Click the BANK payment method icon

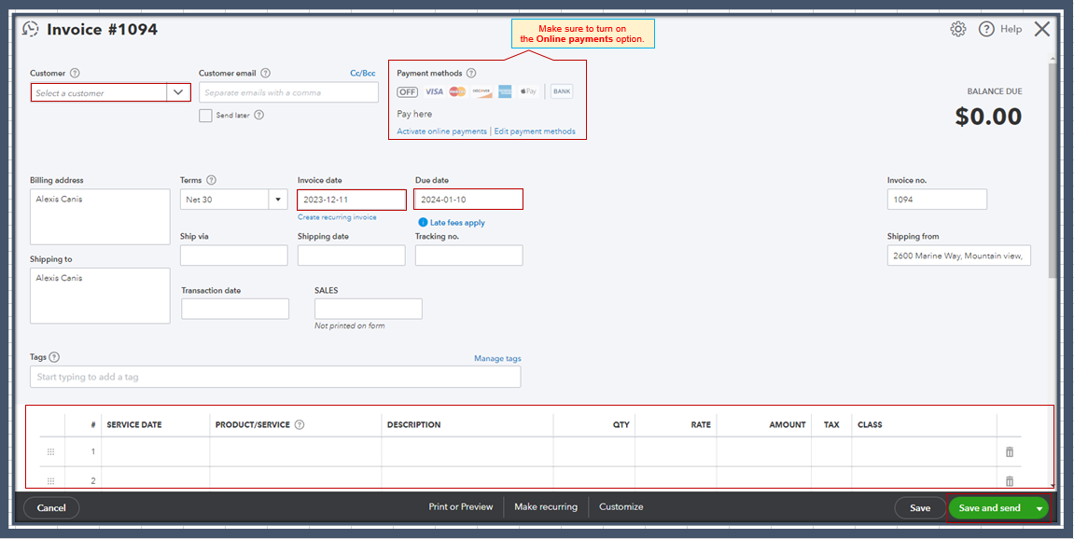click(561, 90)
